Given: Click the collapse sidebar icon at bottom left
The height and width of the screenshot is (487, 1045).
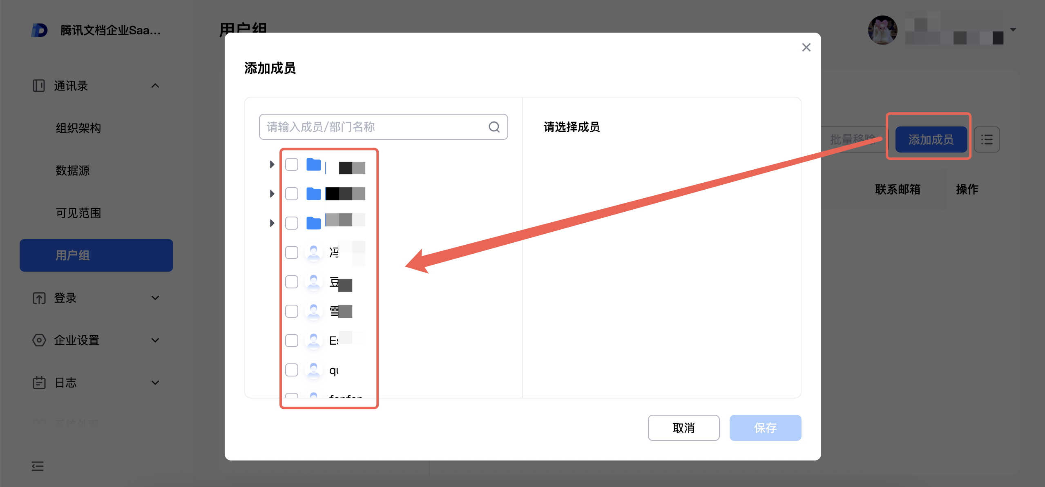Looking at the screenshot, I should (x=38, y=466).
